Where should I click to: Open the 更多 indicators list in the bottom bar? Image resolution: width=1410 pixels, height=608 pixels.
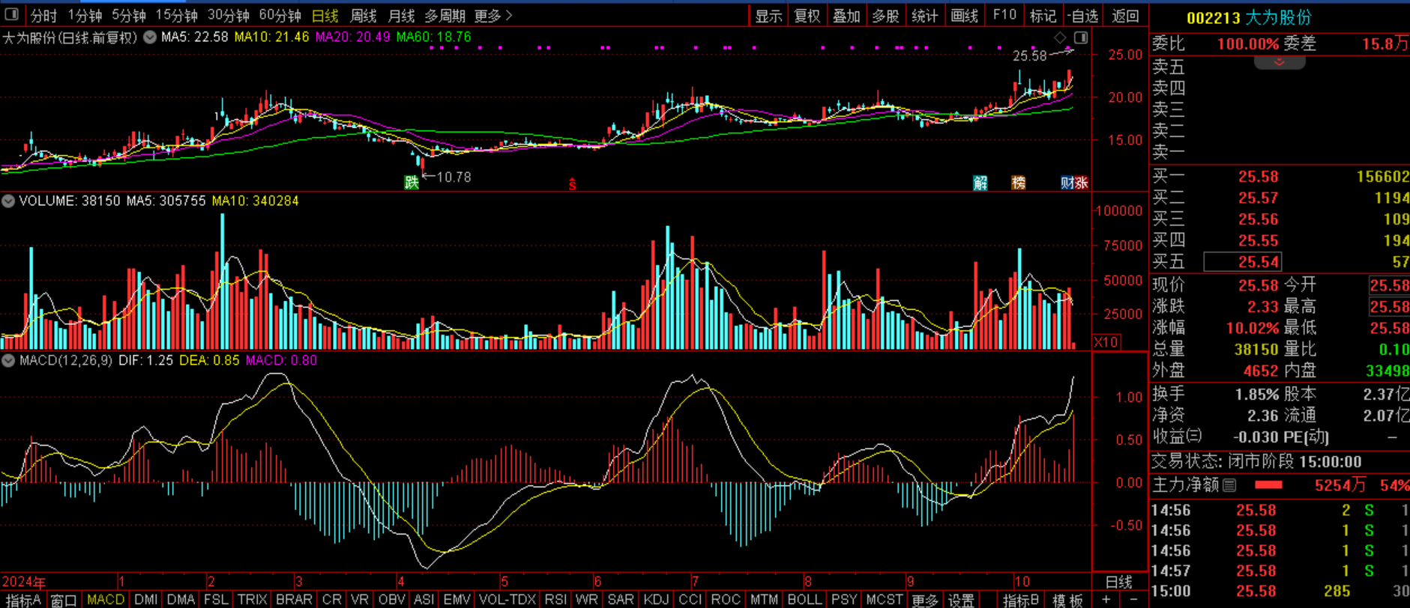[x=924, y=600]
